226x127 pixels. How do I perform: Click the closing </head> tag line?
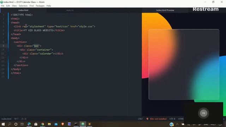tap(16, 34)
